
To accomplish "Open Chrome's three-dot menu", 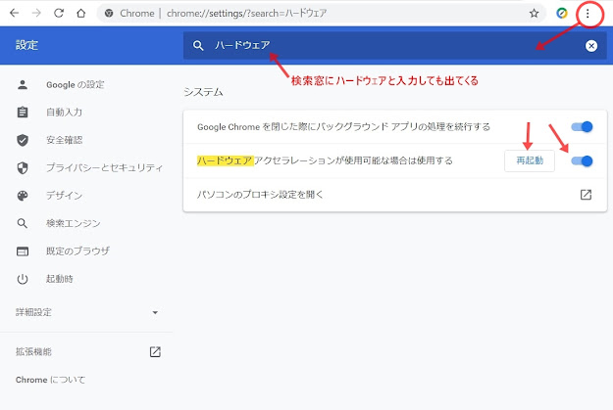I will (587, 14).
